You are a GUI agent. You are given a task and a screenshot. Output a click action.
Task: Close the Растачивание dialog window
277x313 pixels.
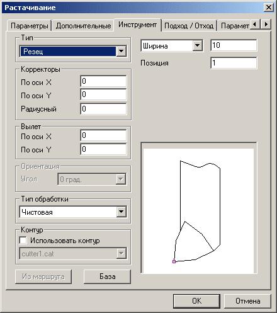[268, 8]
